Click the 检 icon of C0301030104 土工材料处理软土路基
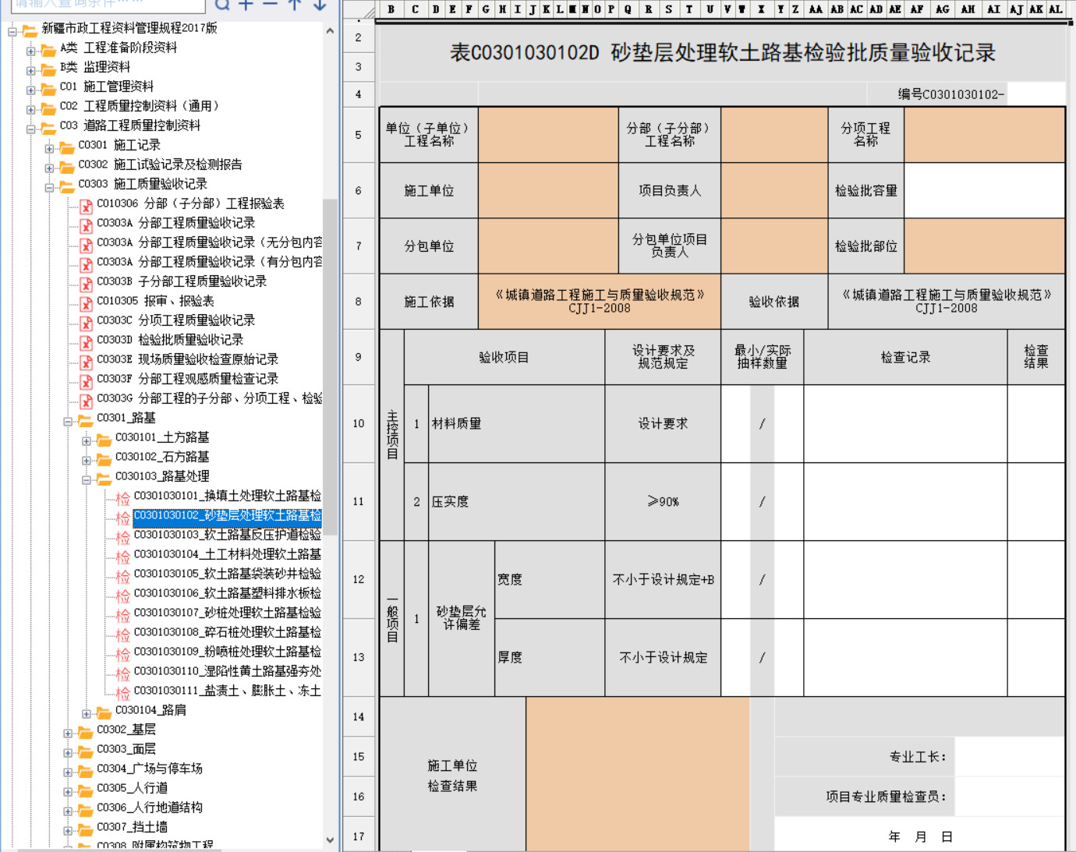The width and height of the screenshot is (1076, 852). coord(123,557)
